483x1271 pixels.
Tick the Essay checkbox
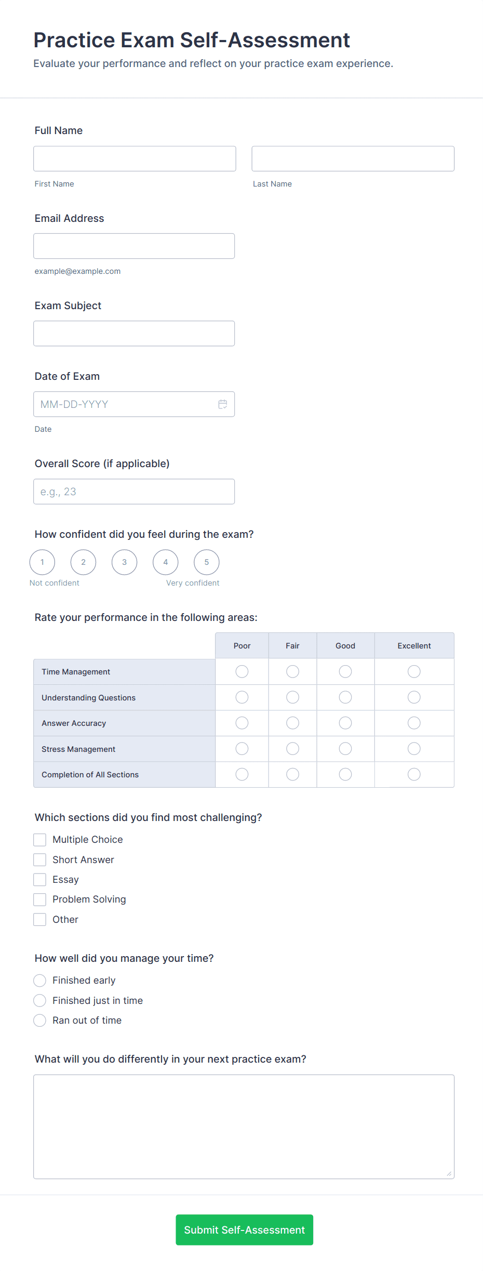[40, 880]
